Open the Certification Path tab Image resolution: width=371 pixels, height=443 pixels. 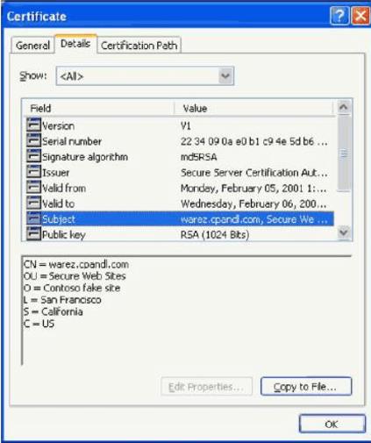tap(139, 46)
